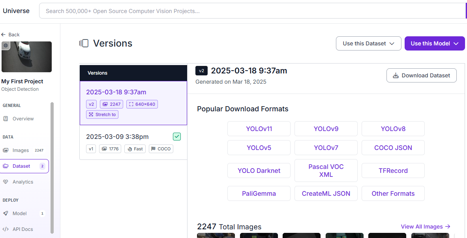Screen dimensions: 467x238
Task: Open the API Docs page
Action: click(x=23, y=229)
